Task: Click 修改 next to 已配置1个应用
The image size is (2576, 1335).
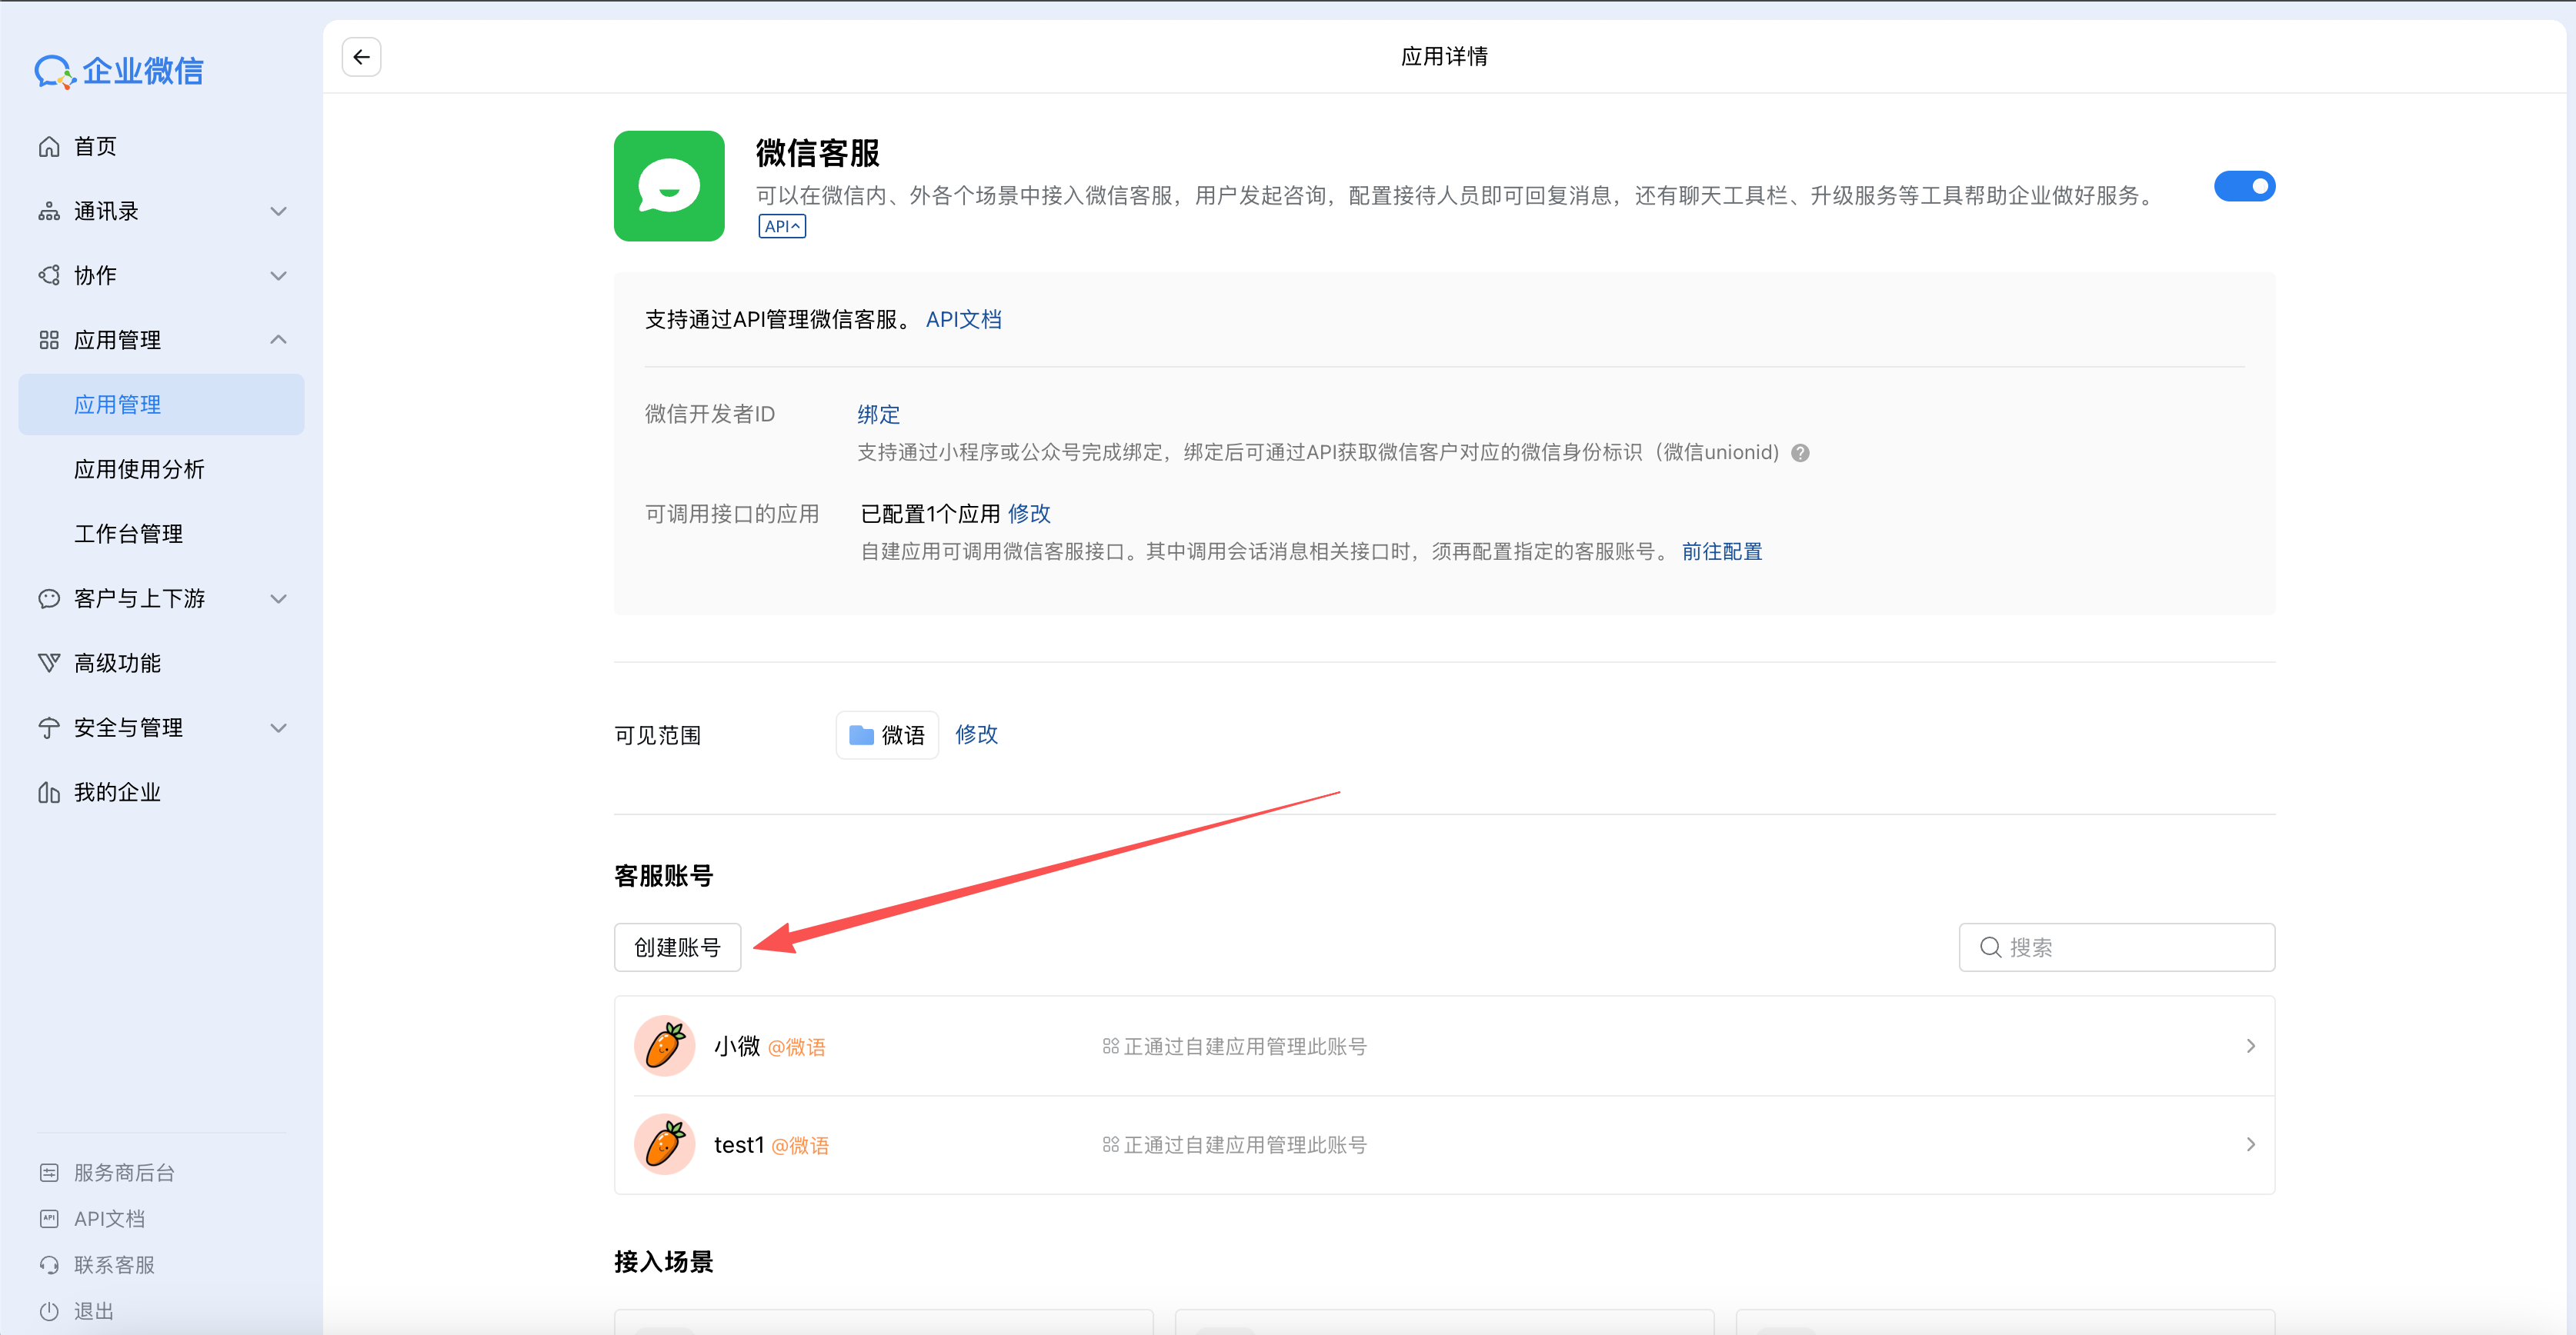Action: (x=1029, y=514)
